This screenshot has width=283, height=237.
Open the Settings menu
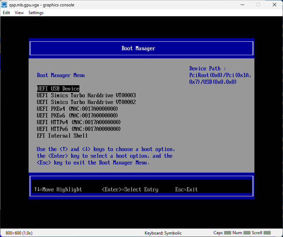(x=36, y=12)
